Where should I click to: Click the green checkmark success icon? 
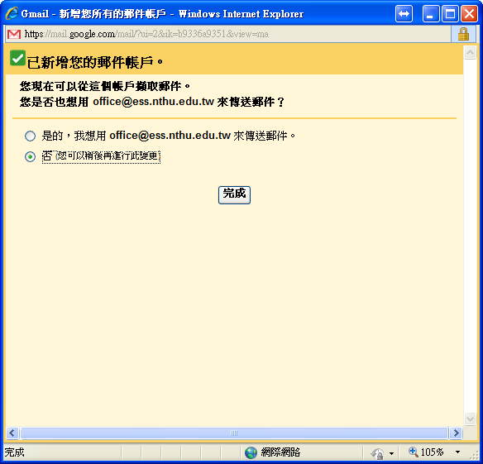17,58
